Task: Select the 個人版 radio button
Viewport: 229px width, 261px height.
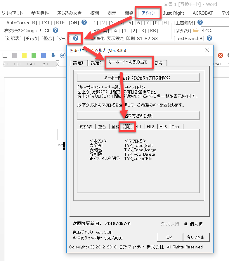Action: [x=186, y=224]
